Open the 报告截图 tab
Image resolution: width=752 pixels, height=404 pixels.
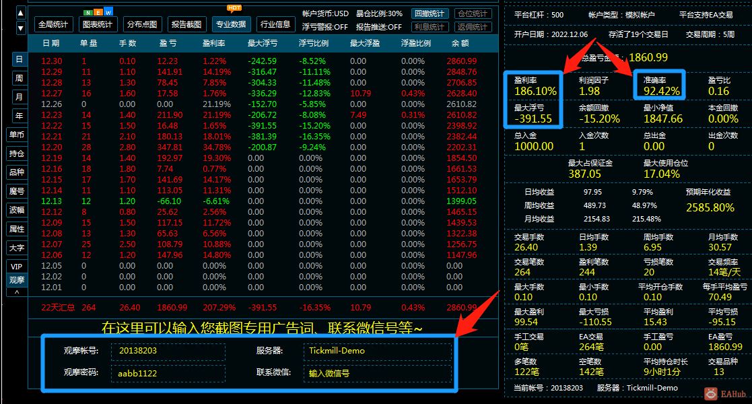(x=186, y=24)
